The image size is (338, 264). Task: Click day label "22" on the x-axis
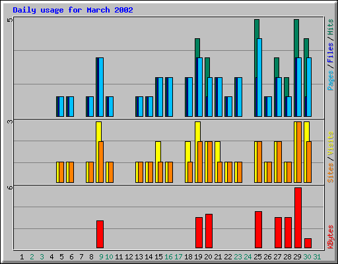[x=228, y=257]
